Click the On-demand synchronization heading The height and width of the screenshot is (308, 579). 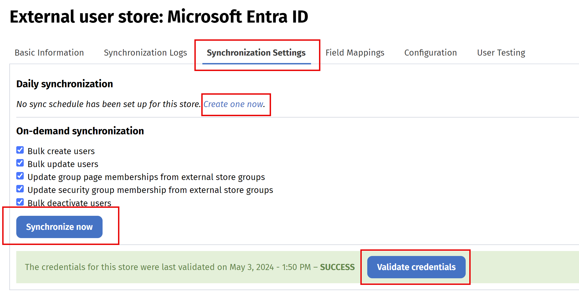(80, 131)
